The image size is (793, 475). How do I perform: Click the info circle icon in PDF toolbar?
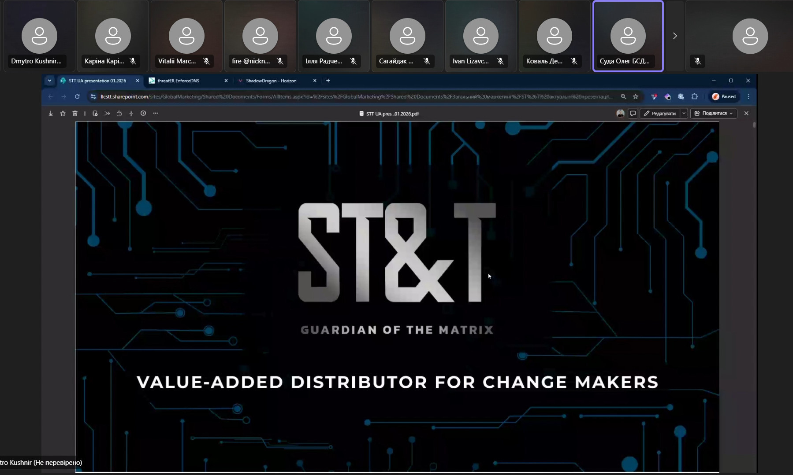[x=143, y=114]
